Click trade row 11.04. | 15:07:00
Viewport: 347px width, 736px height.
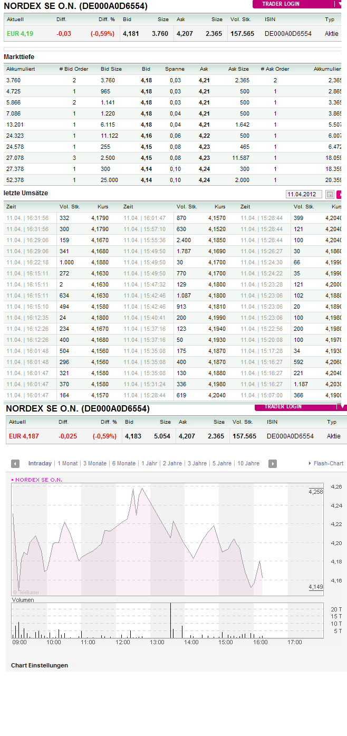click(x=262, y=395)
